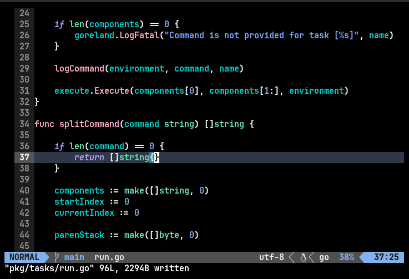Click the go filetype indicator

pos(324,257)
